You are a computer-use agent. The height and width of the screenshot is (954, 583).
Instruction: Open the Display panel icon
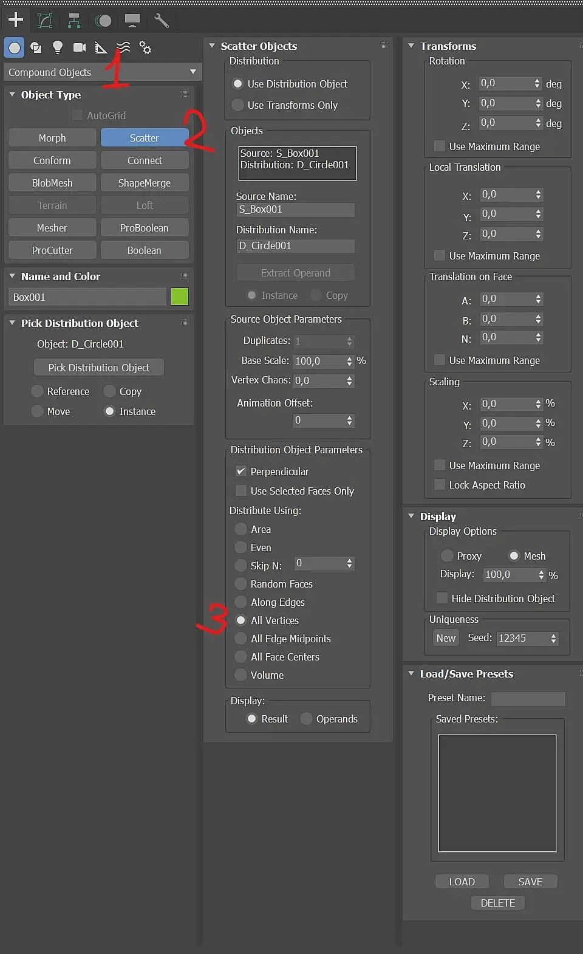point(132,21)
